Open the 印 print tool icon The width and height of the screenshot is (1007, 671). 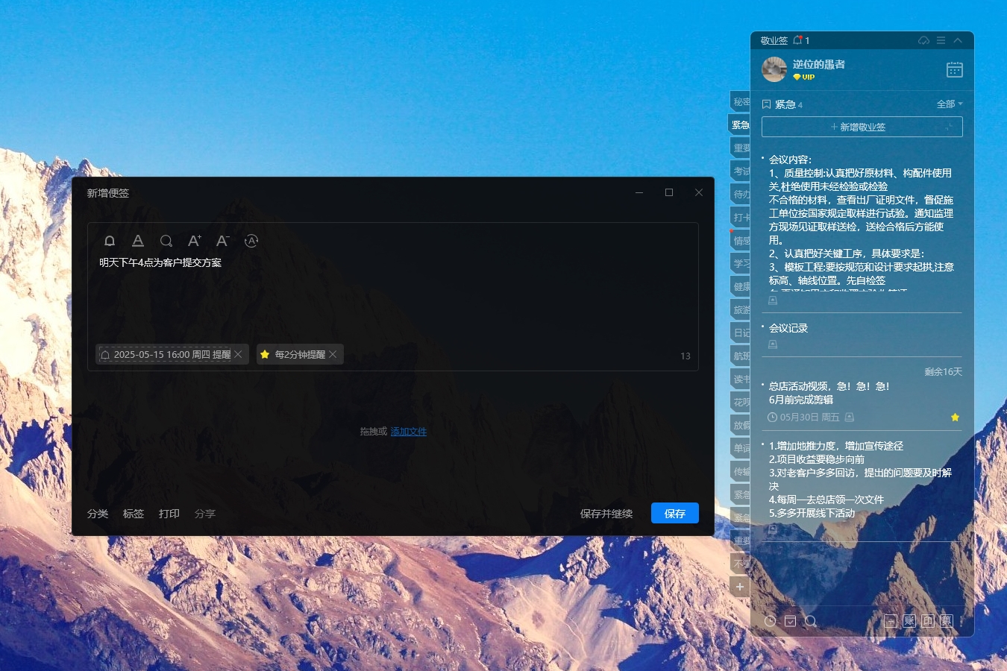click(928, 621)
